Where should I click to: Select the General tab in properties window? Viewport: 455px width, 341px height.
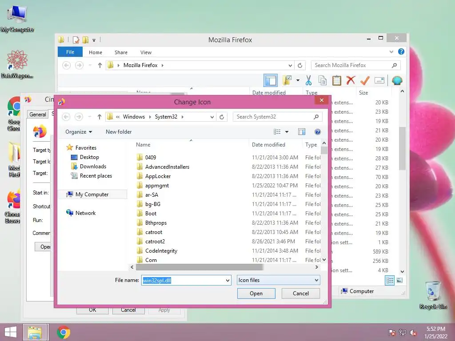38,114
